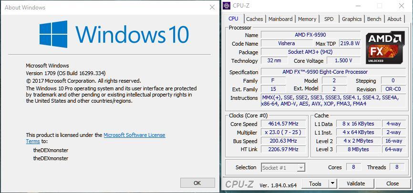413x193 pixels.
Task: Click the L1 Data value 8 x 16 KBytes
Action: click(x=359, y=124)
